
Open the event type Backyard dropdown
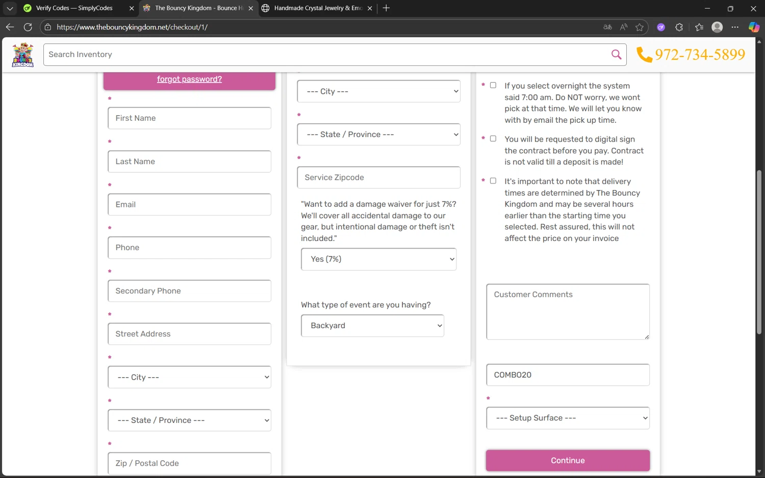372,326
